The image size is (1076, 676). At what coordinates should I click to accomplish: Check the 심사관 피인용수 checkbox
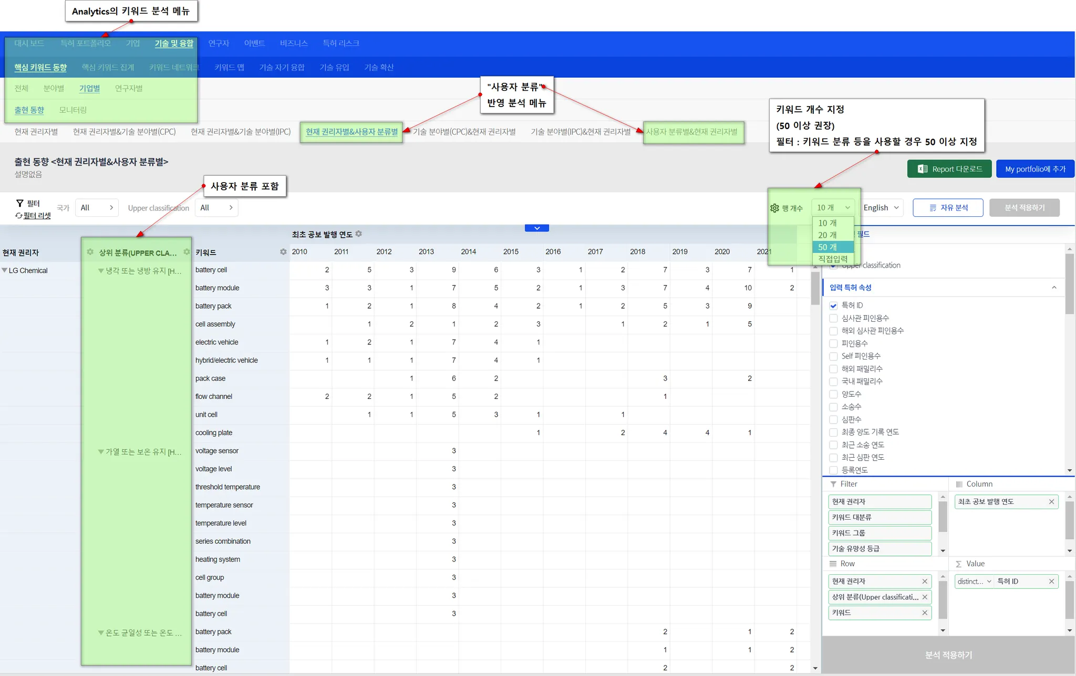tap(833, 318)
